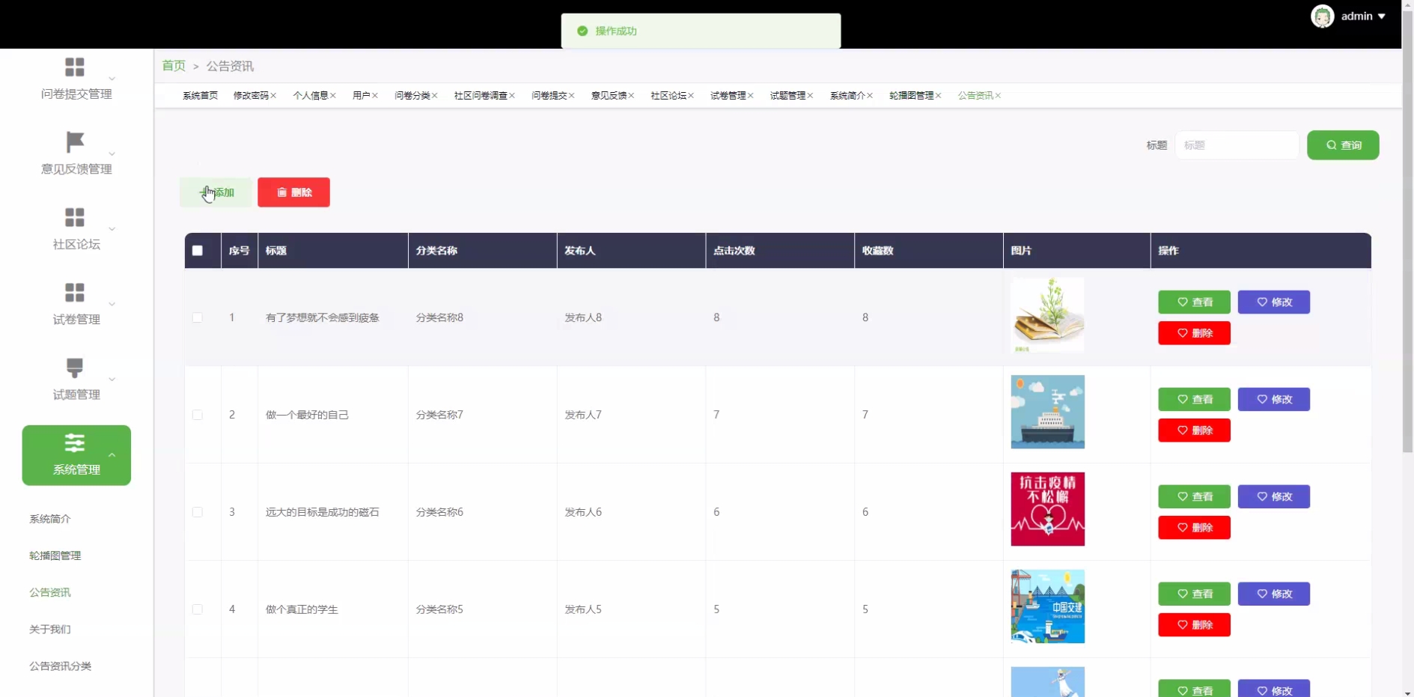Open the 中国交建 thumbnail in row 4
This screenshot has width=1414, height=697.
click(1047, 606)
